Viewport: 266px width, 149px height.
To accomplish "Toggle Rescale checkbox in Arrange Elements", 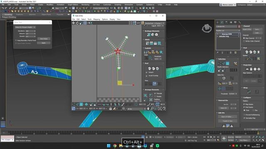I will click(155, 94).
